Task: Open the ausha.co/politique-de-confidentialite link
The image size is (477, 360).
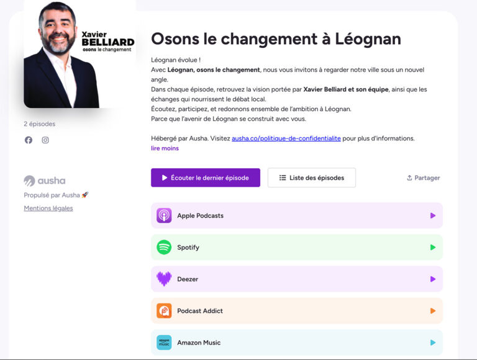Action: pos(286,138)
